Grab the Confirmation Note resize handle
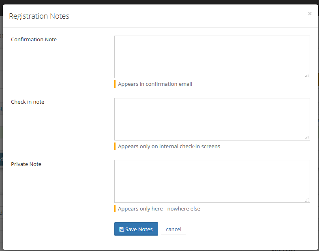Screen dimensions: 319x251 [x=307, y=75]
